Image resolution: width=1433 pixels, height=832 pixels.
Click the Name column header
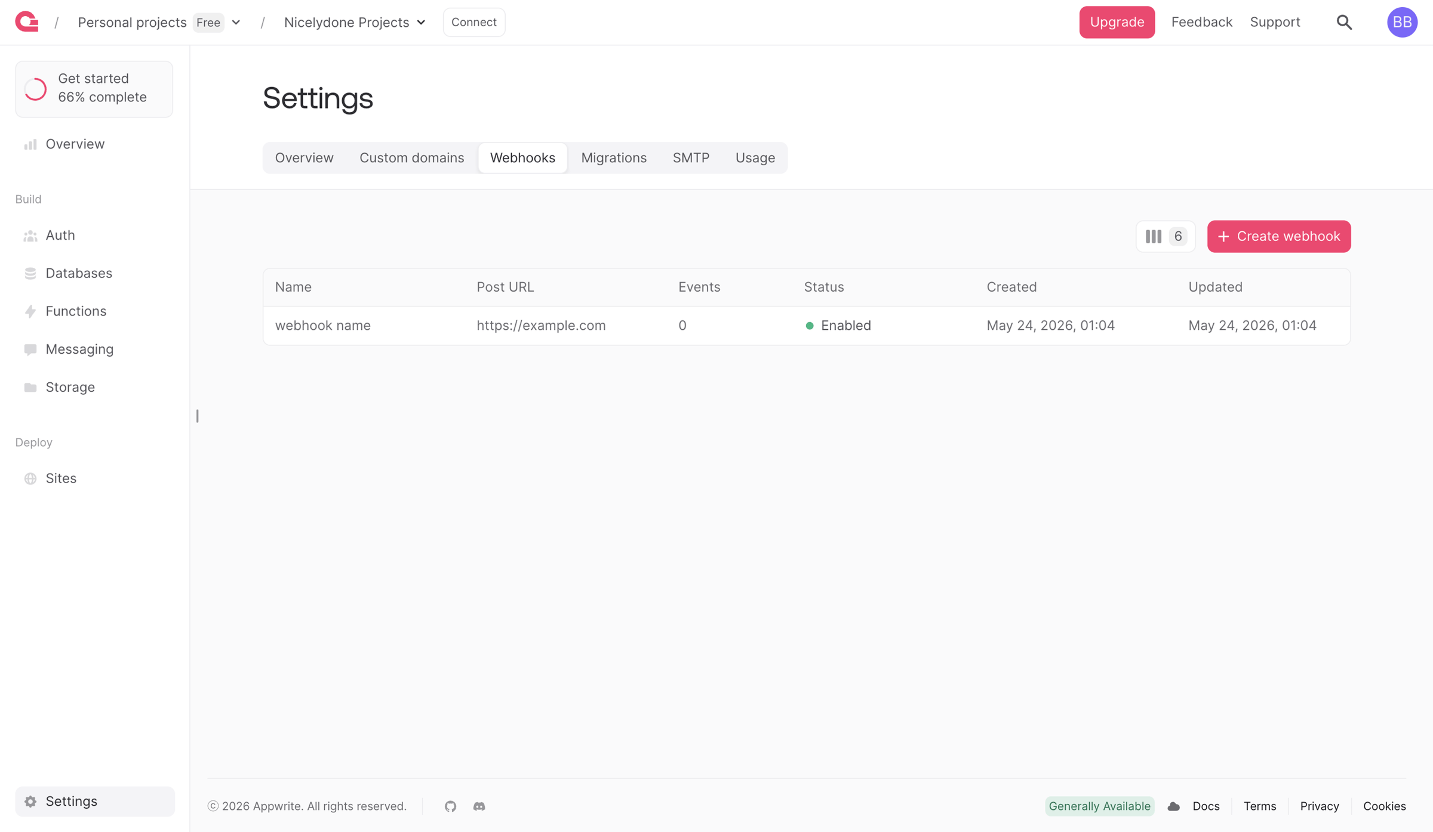(x=293, y=287)
